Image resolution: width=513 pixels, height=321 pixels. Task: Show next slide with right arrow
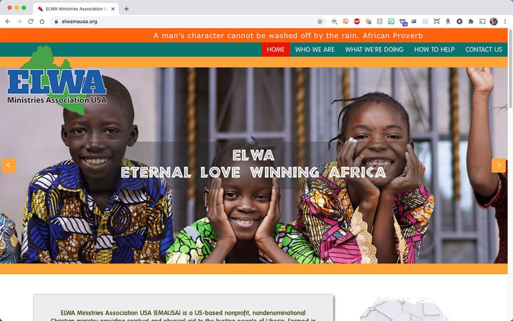point(498,166)
